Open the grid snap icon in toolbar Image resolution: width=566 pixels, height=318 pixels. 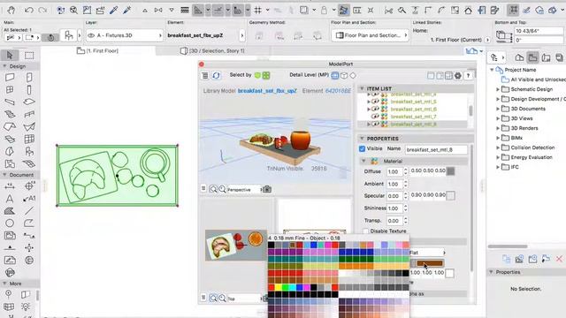click(257, 10)
